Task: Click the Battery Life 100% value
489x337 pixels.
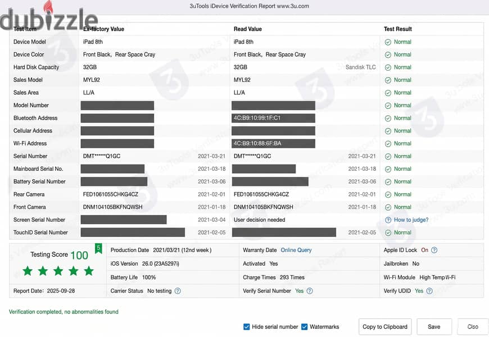Action: click(x=149, y=277)
